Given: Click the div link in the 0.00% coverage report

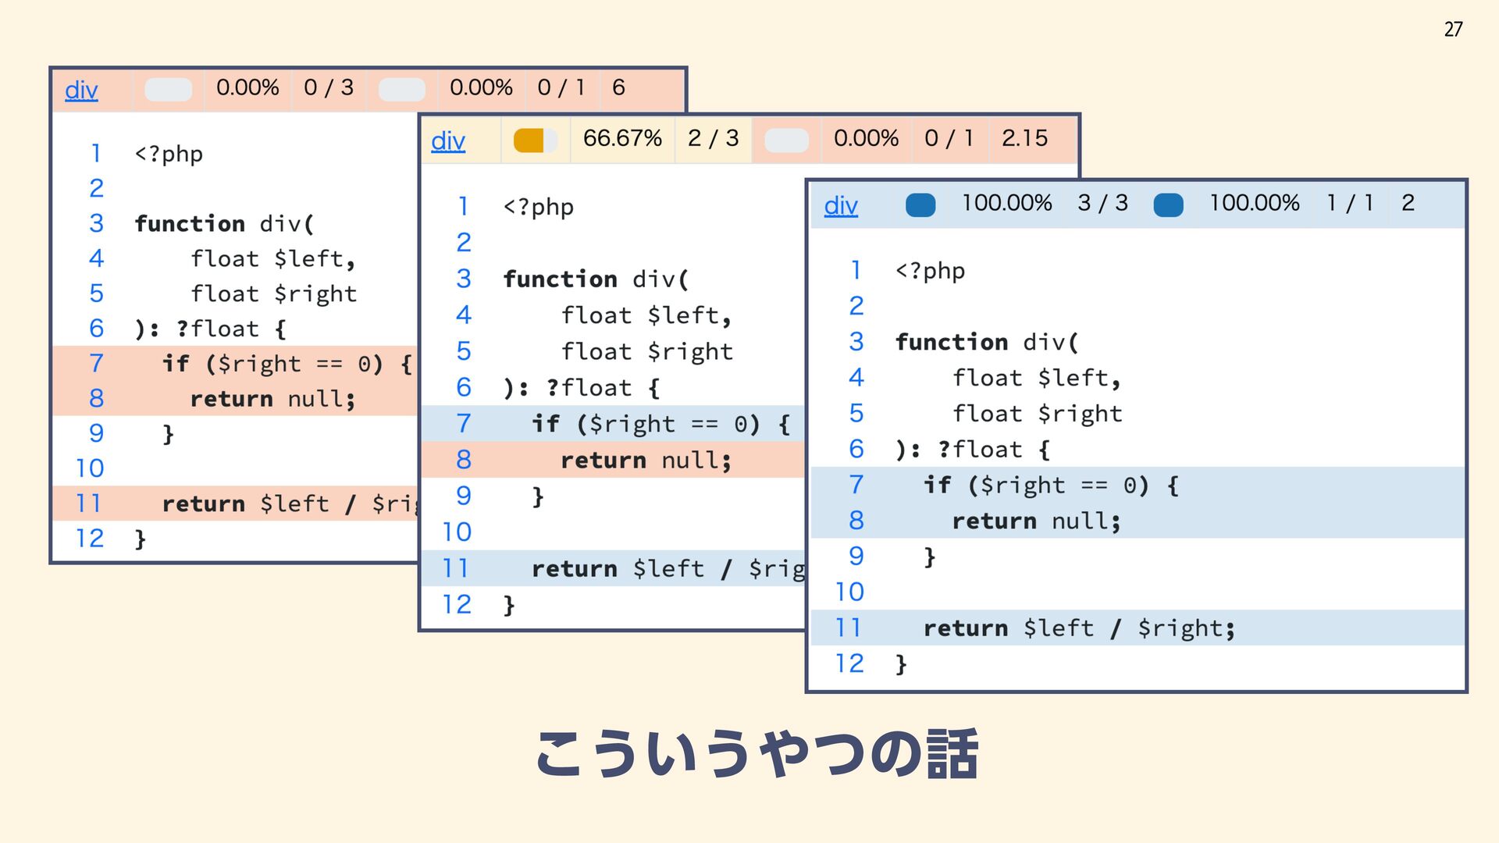Looking at the screenshot, I should click(81, 90).
